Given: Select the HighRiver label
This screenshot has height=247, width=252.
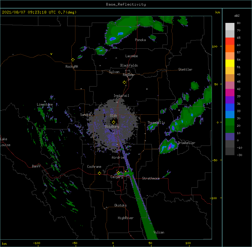Looking at the screenshot, I should pos(126,218).
